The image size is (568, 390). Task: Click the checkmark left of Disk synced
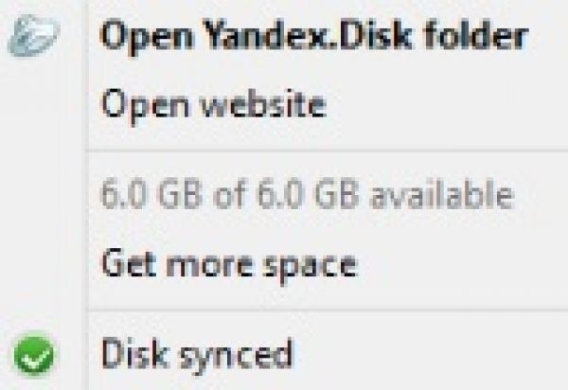[x=35, y=355]
